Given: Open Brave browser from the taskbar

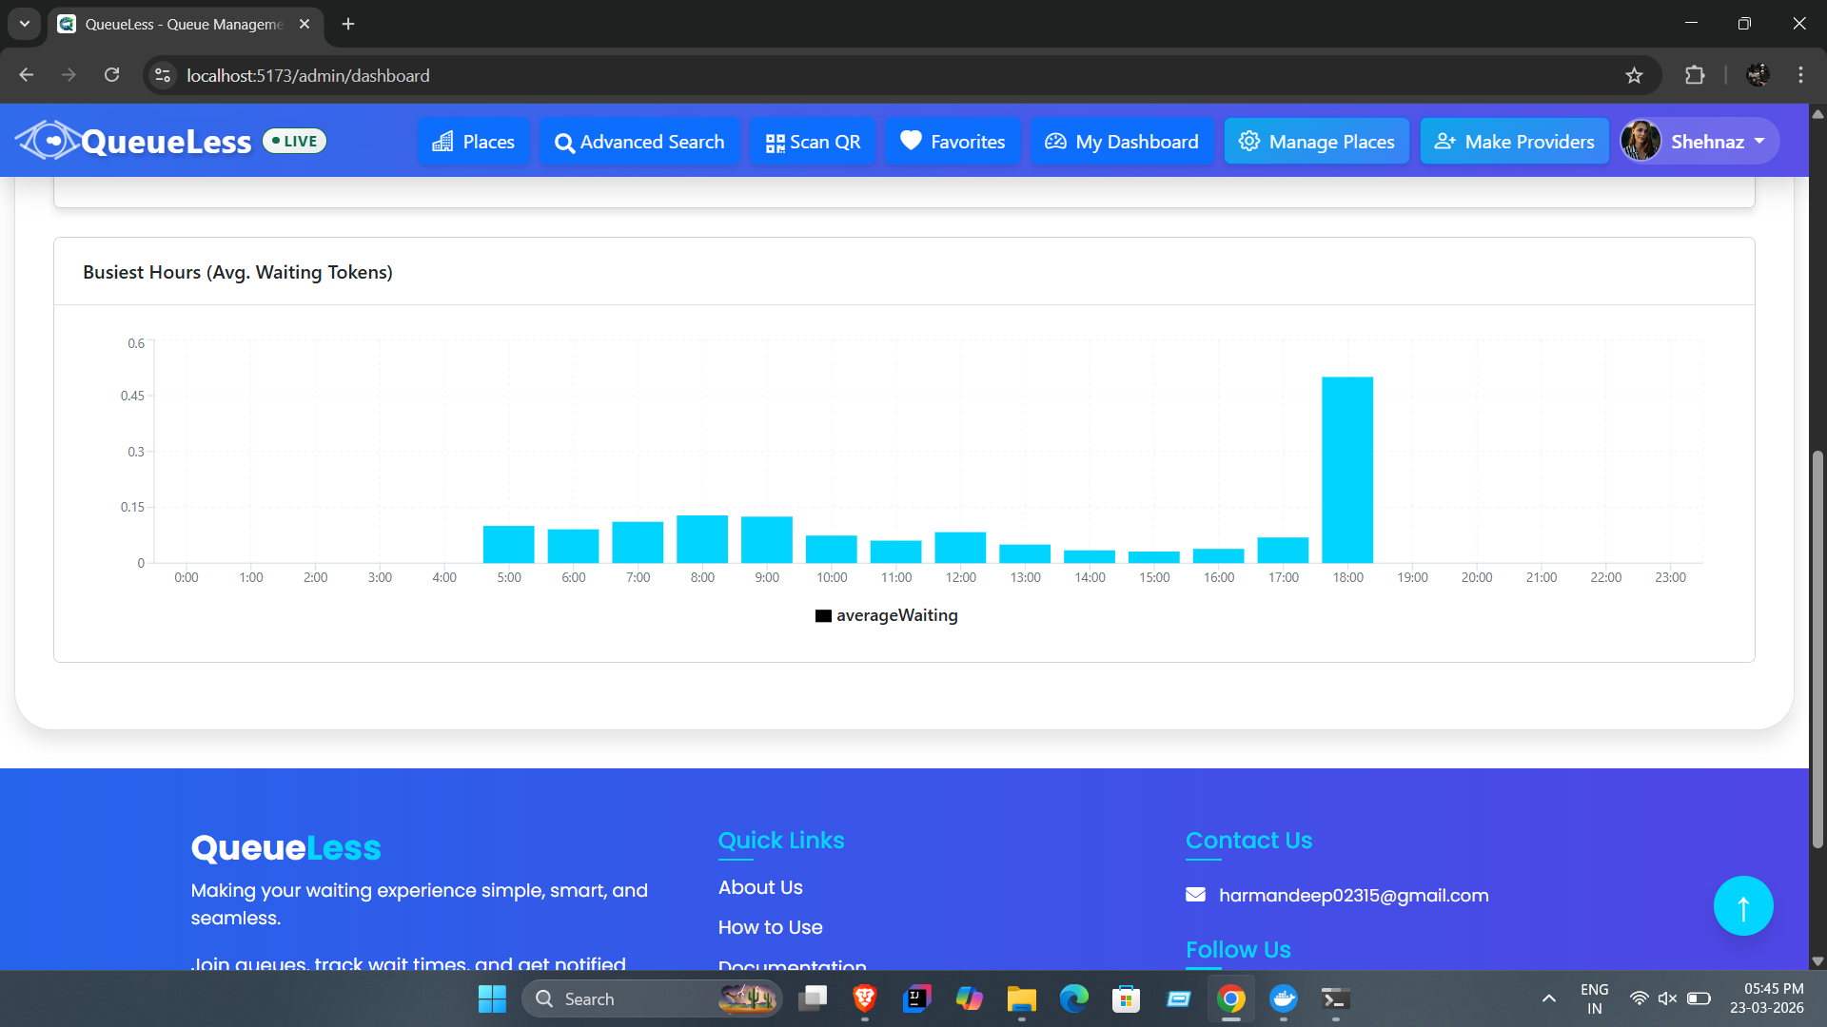Looking at the screenshot, I should coord(865,998).
